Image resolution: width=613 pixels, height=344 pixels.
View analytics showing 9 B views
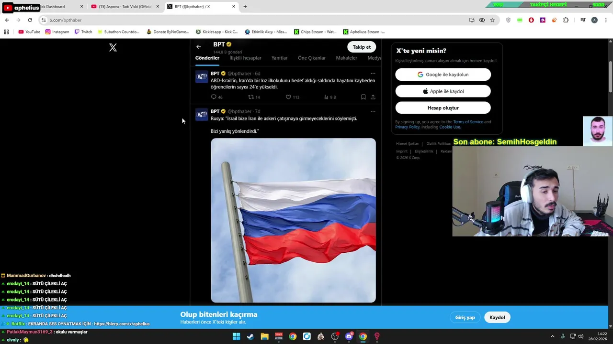pos(329,97)
